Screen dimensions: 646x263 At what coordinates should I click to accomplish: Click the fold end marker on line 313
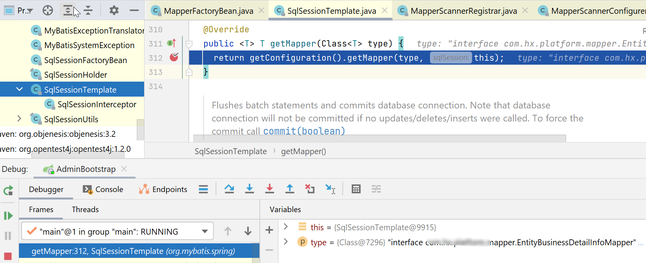pos(189,72)
